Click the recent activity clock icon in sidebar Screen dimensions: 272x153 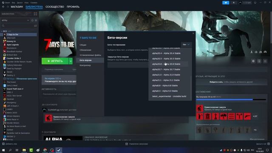(32, 20)
